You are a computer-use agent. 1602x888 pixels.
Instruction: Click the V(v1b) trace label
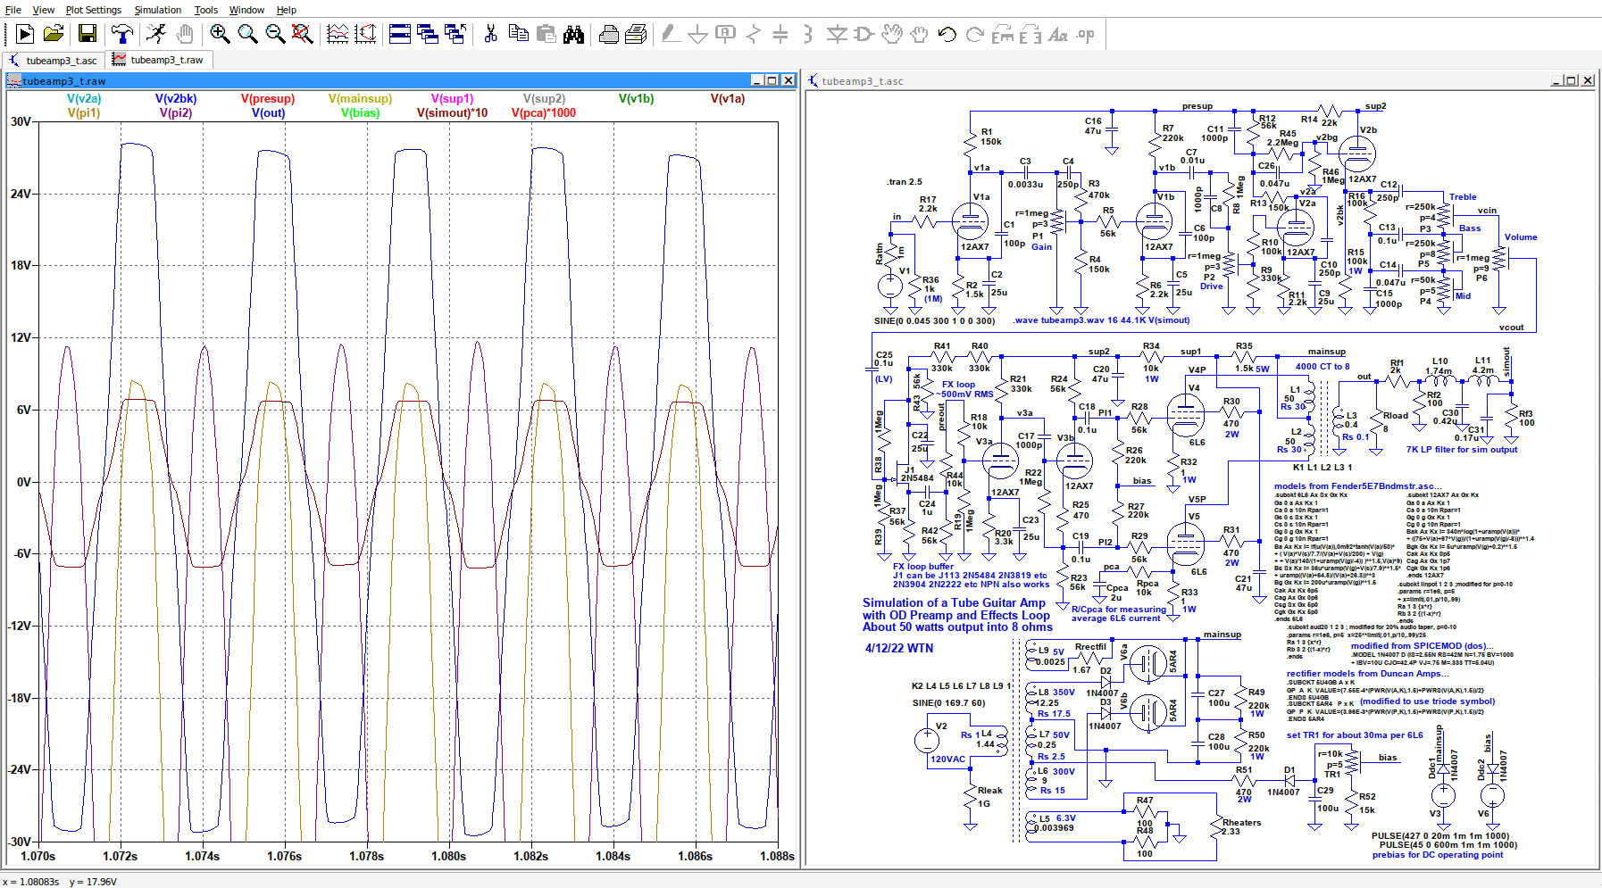pos(636,99)
